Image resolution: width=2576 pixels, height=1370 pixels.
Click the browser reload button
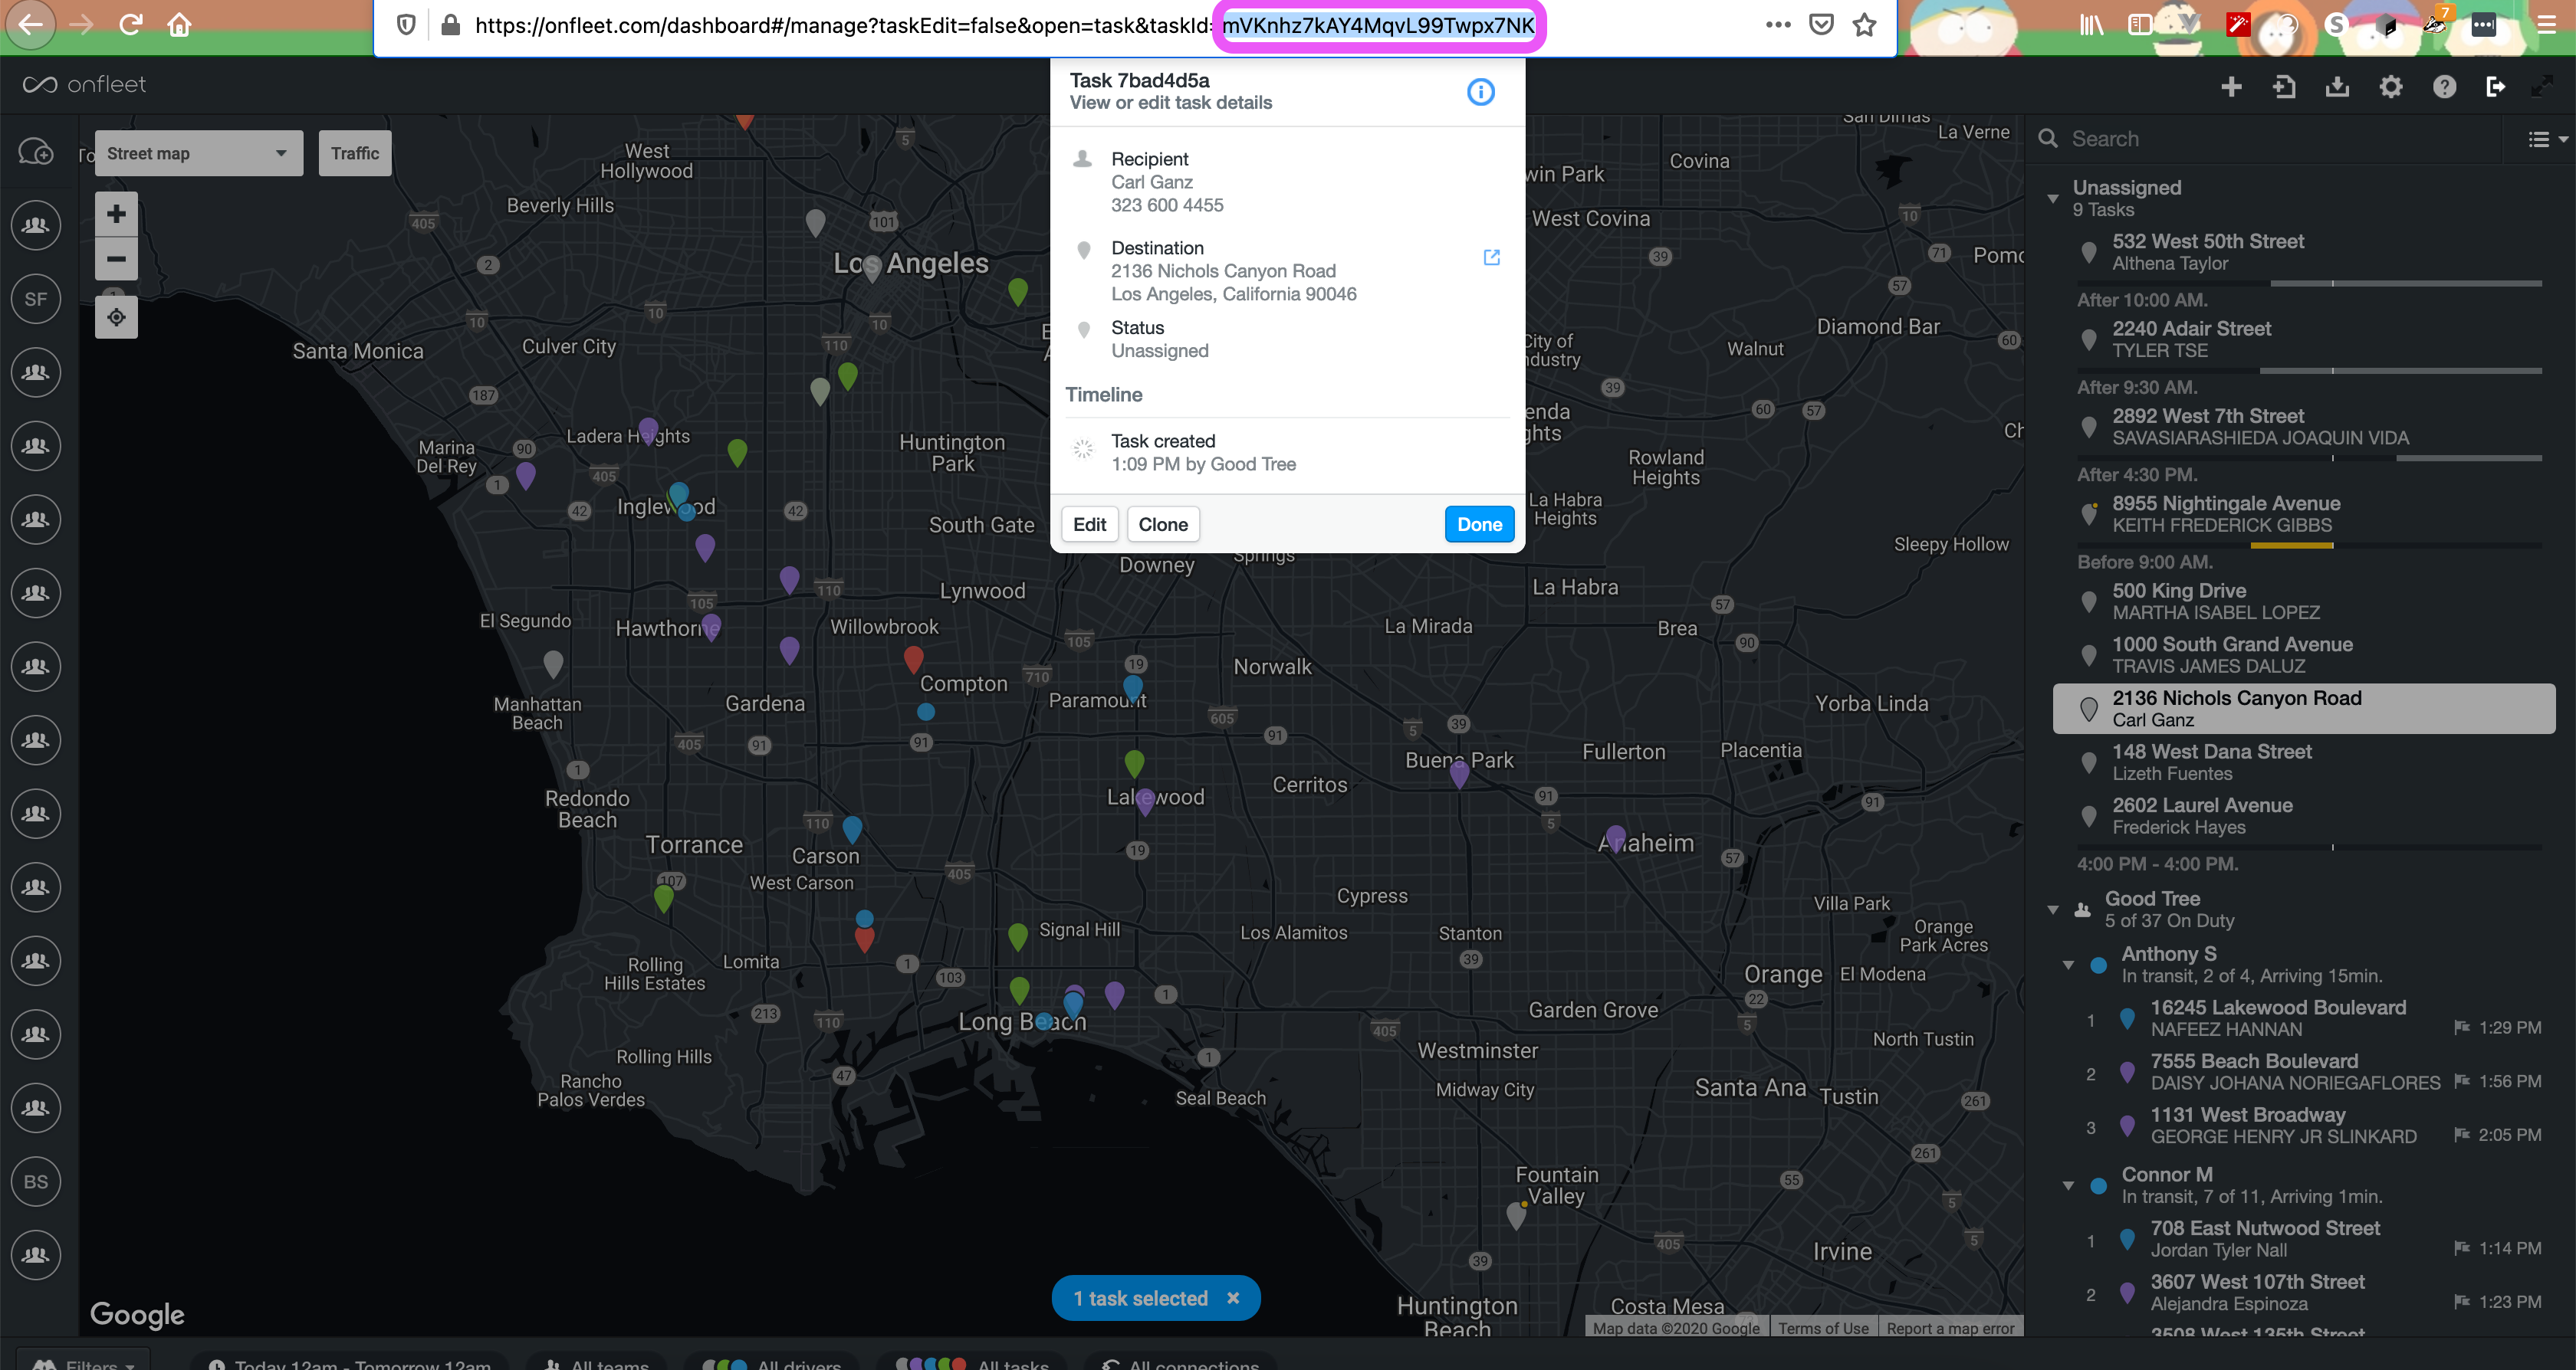coord(131,25)
